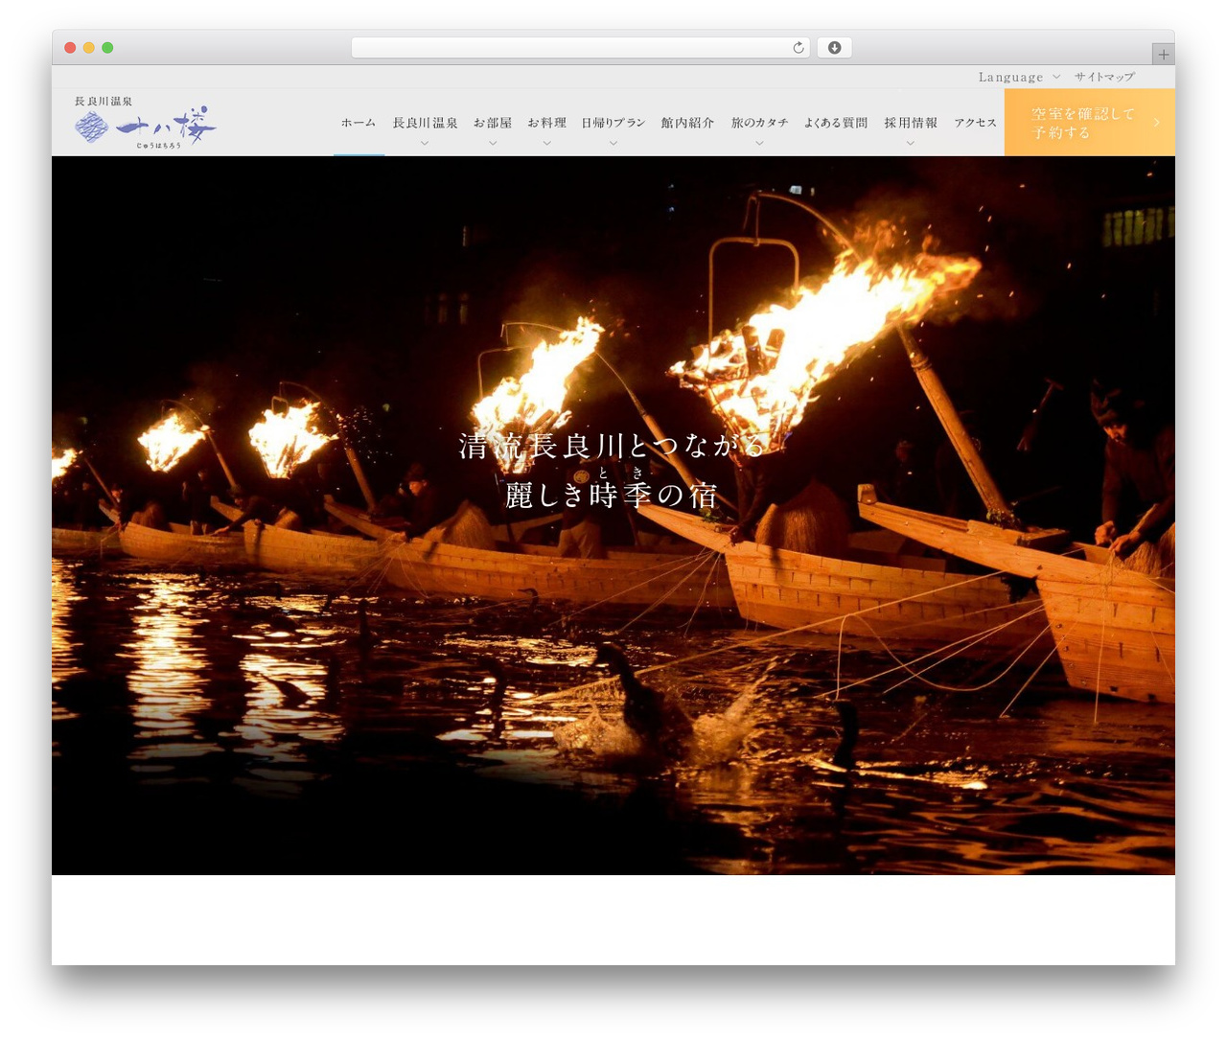Click the hero headline 清流長良川とつながる

pos(613,447)
